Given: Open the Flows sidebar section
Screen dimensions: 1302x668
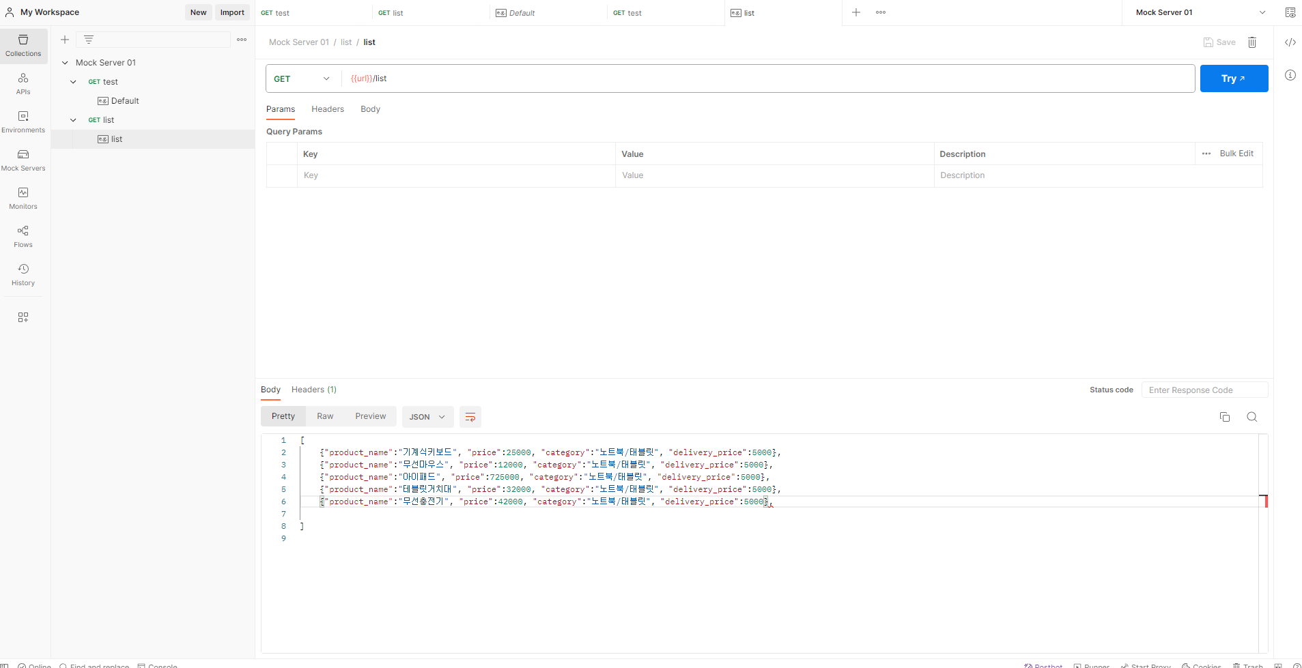Looking at the screenshot, I should [23, 236].
